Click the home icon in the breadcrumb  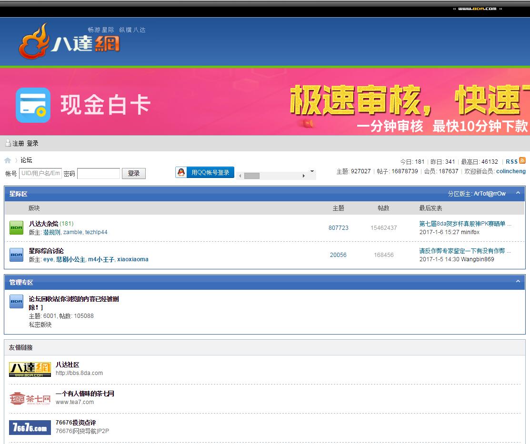pos(8,160)
